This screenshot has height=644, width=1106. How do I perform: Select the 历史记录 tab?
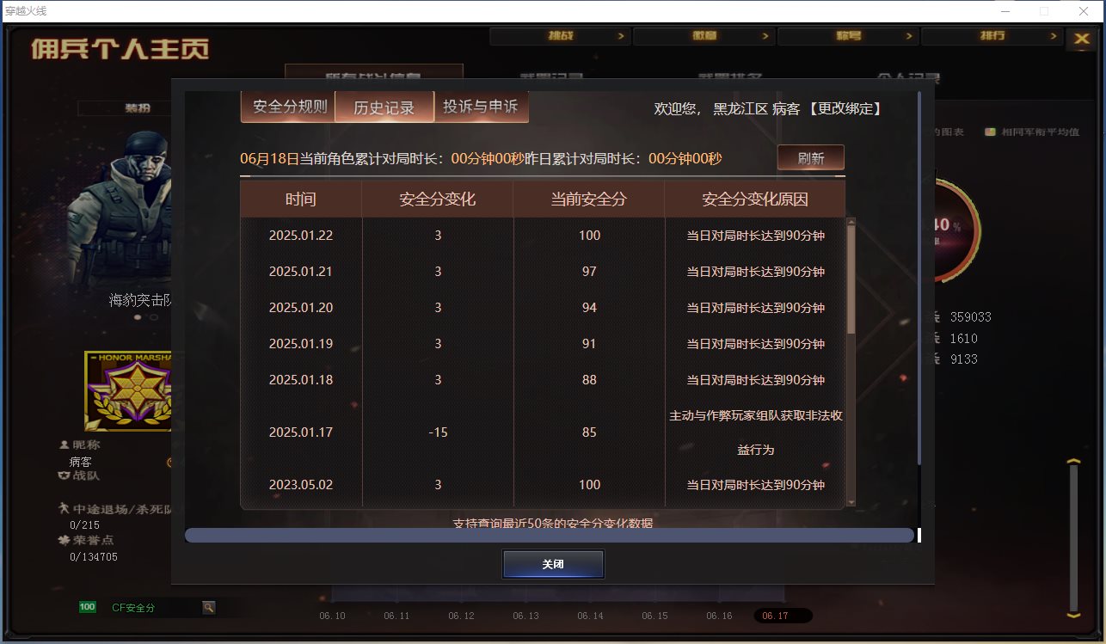click(384, 107)
